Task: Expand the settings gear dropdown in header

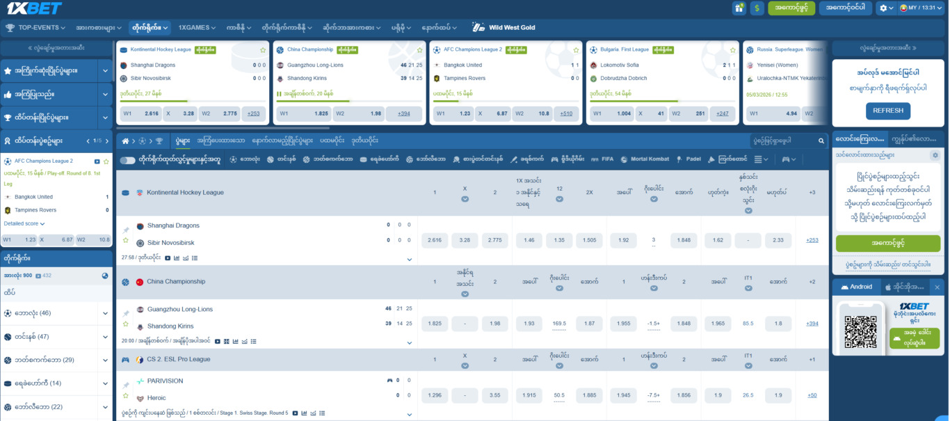Action: 886,8
